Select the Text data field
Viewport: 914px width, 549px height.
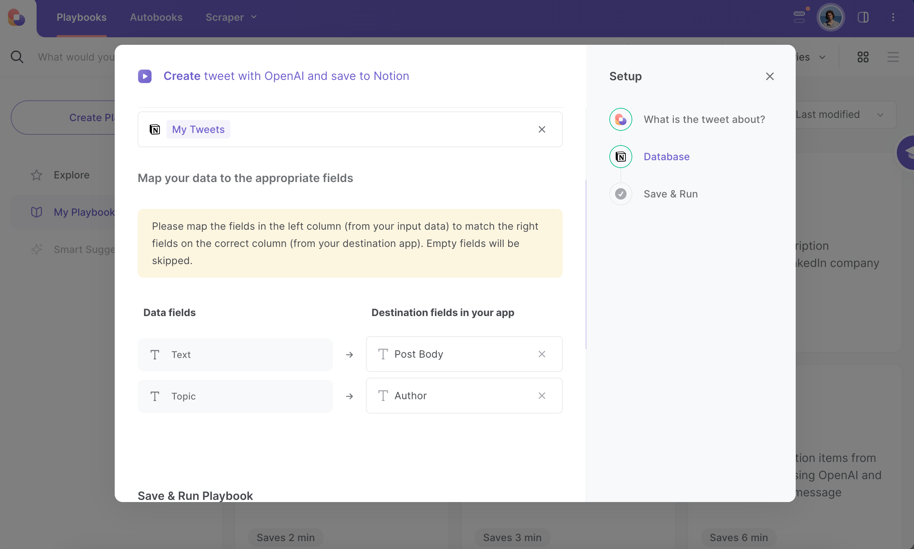235,354
